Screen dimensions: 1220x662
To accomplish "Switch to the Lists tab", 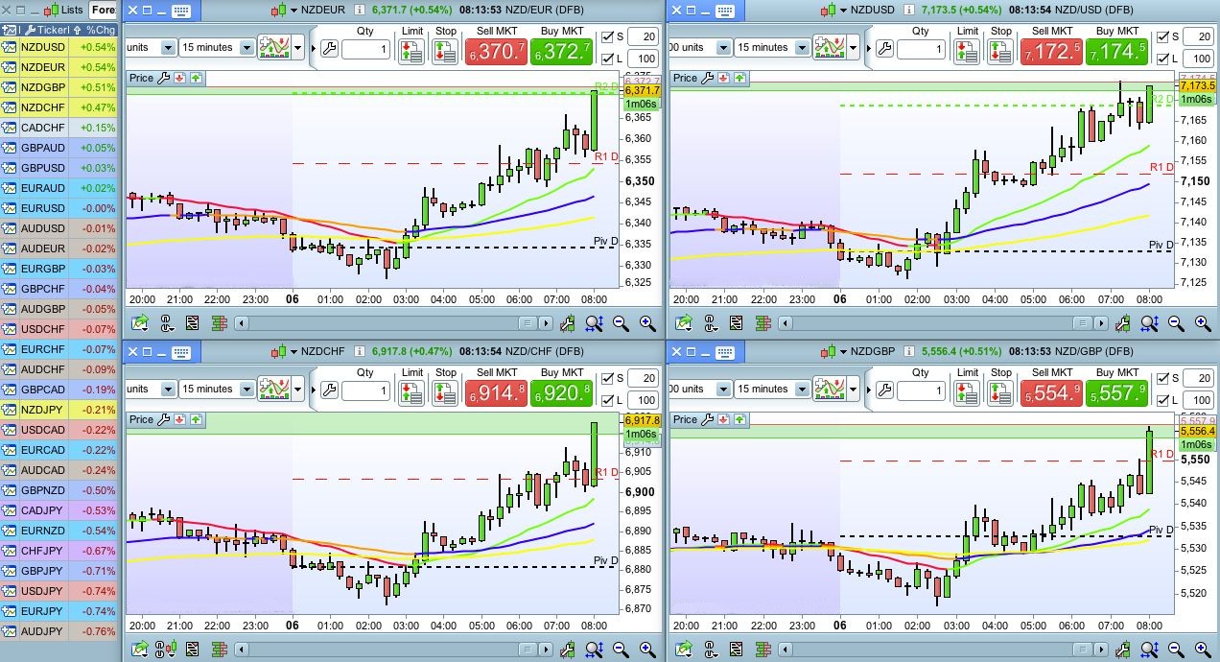I will [66, 10].
